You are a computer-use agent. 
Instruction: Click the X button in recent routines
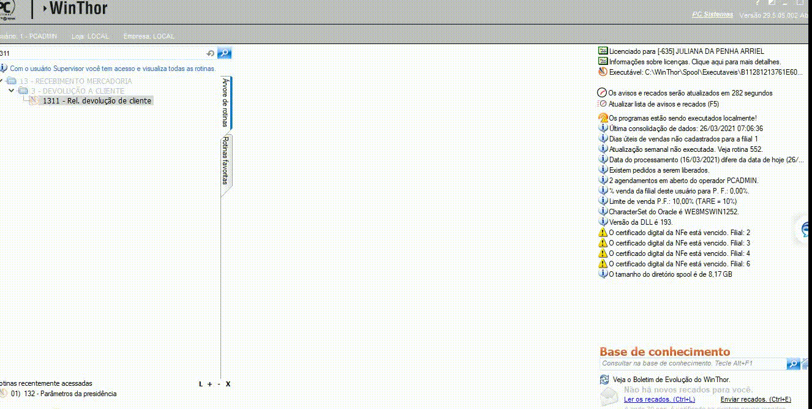coord(228,384)
